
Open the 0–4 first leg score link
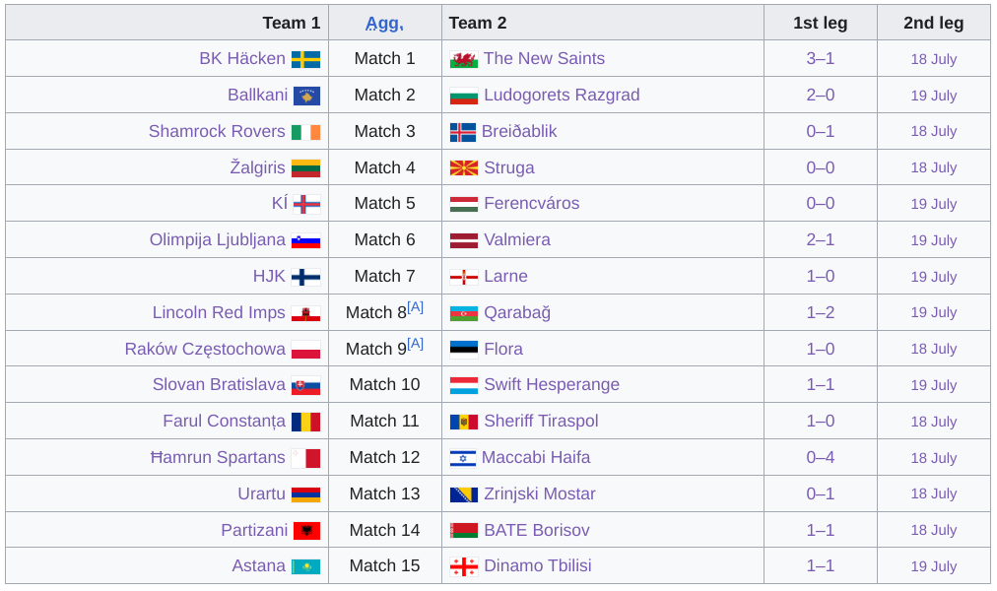[x=821, y=458]
